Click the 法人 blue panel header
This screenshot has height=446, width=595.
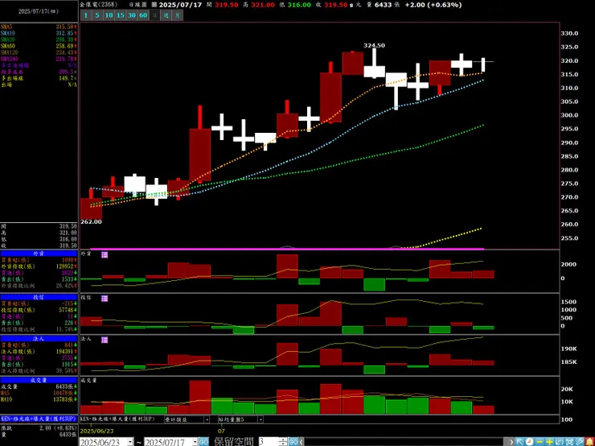click(39, 338)
